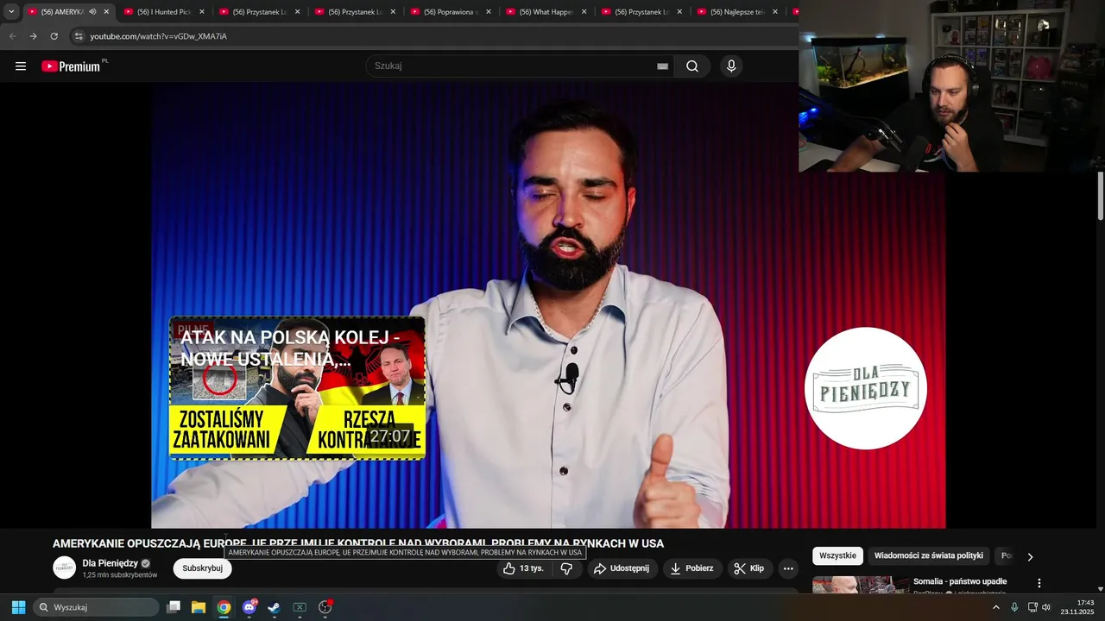Screen dimensions: 1105x621
Task: View site information icon in address bar
Action: coord(79,36)
